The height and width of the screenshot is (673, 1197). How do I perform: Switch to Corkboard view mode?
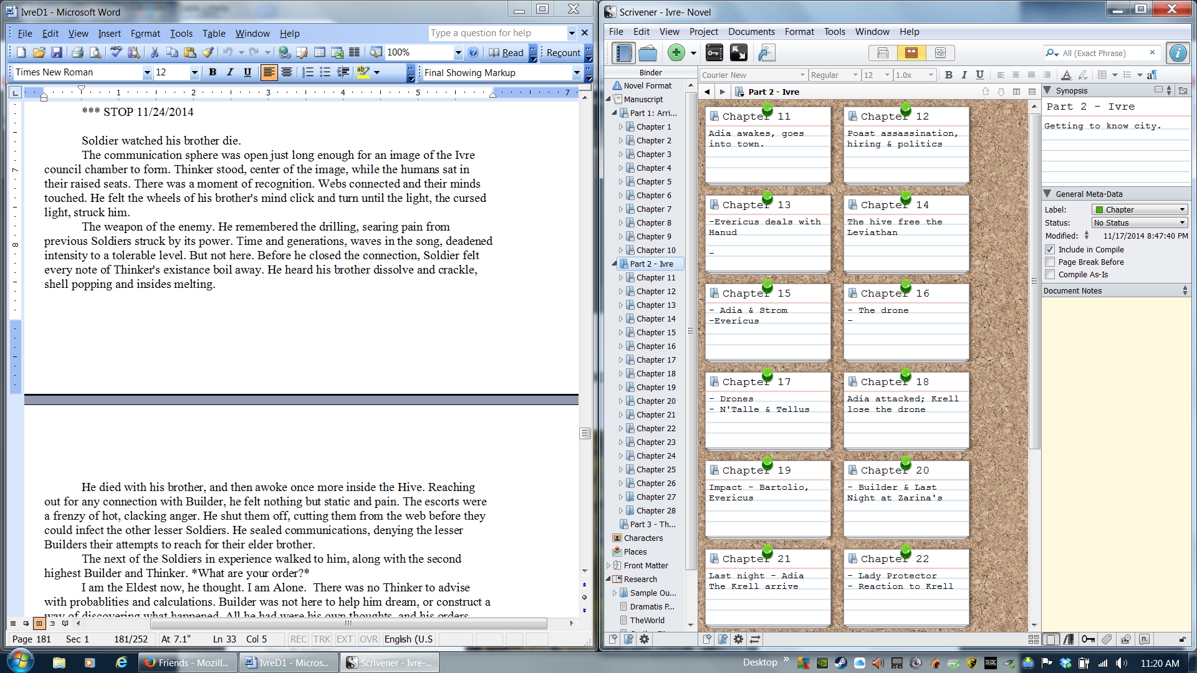coord(911,53)
